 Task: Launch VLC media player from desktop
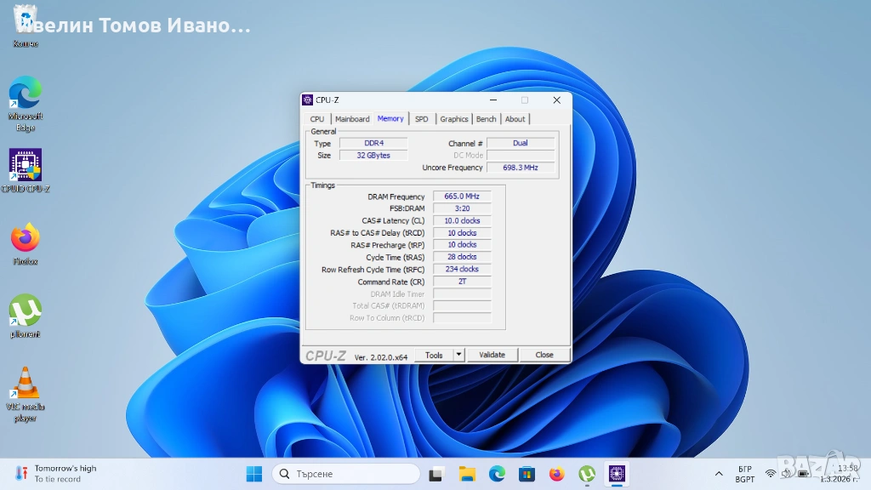click(x=26, y=384)
